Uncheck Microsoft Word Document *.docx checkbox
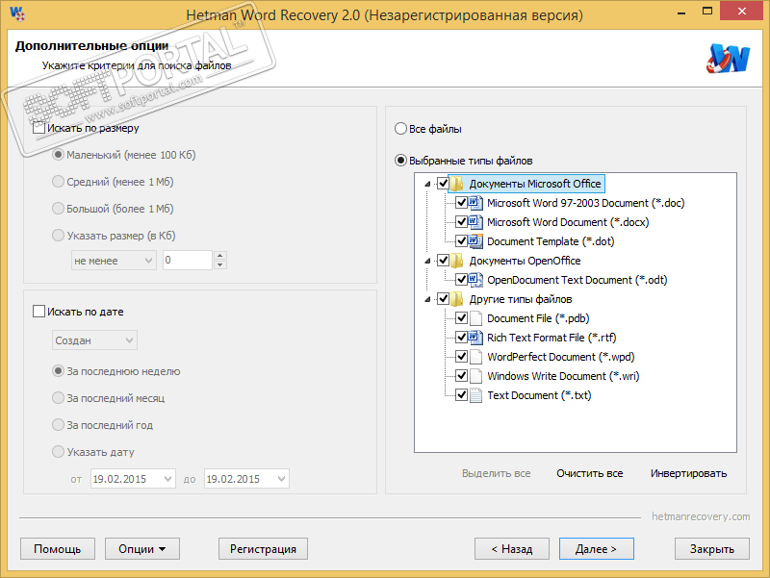This screenshot has width=770, height=578. (461, 222)
